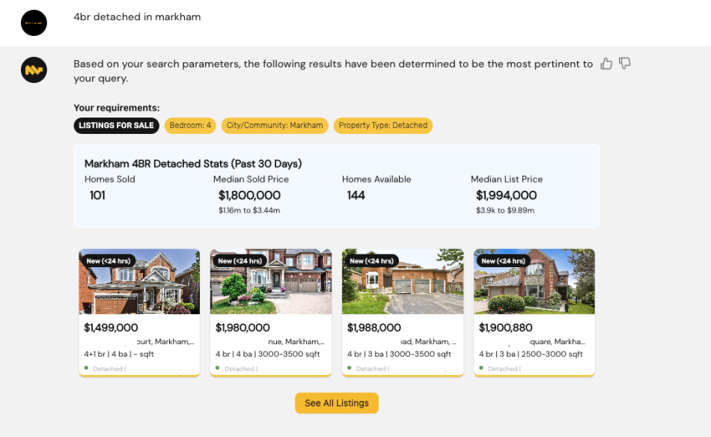Click the New (<24 hrs) badge on the third listing
Viewport: 711px width, 437px height.
click(371, 260)
